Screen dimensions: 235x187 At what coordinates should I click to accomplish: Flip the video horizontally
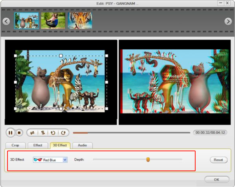tap(32, 133)
